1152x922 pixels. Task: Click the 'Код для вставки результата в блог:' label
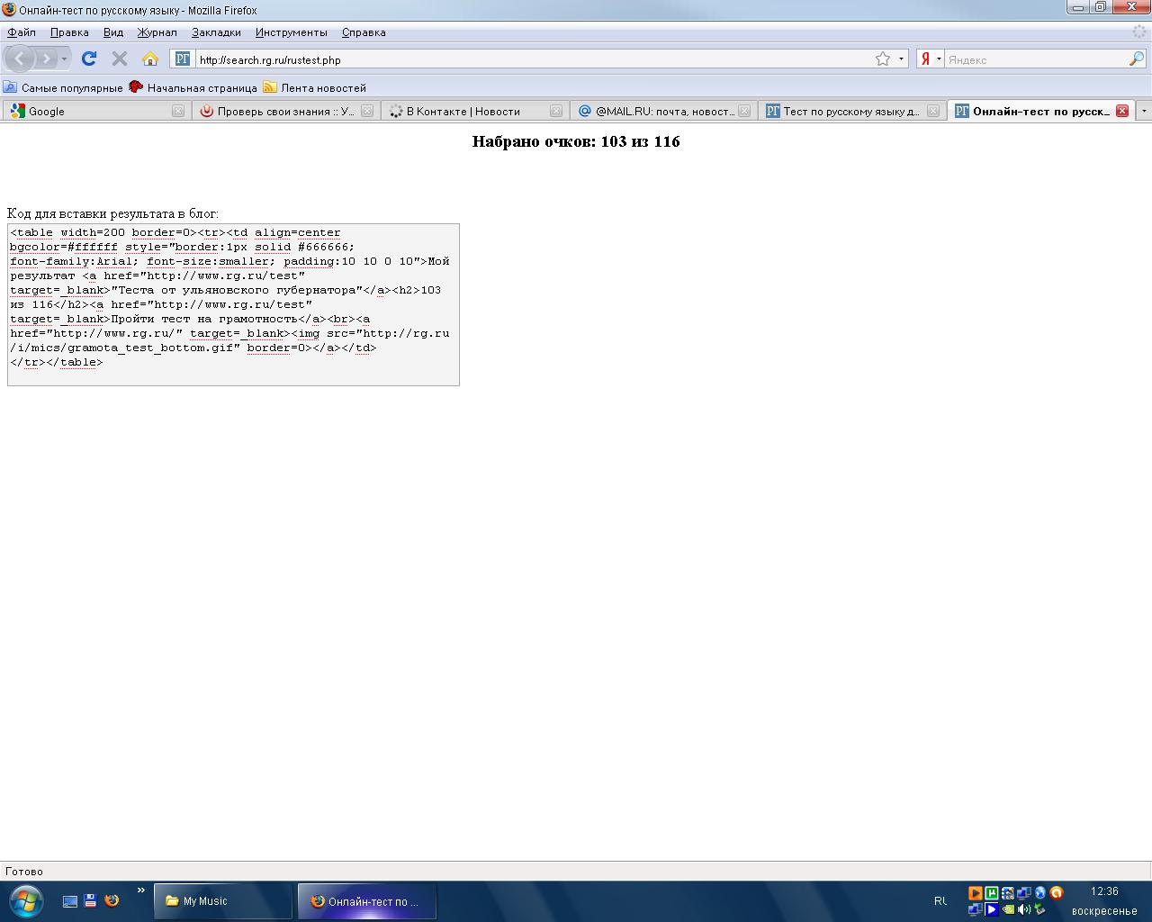pos(112,213)
